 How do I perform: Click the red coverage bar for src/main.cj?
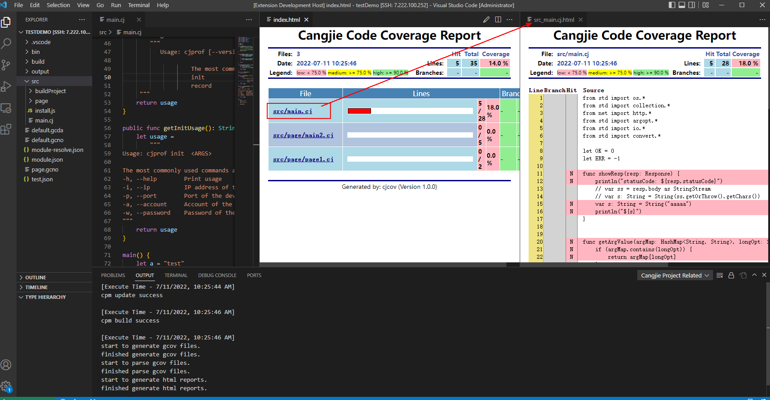coord(359,111)
